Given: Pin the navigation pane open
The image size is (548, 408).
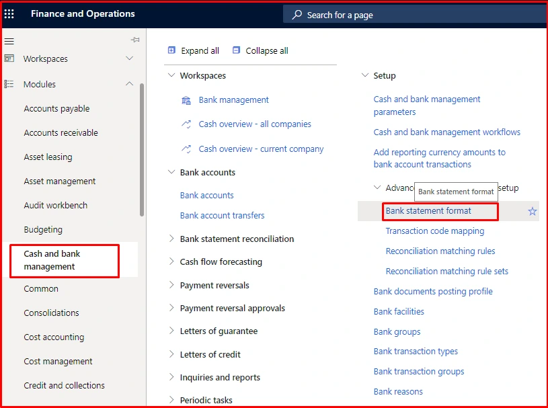Looking at the screenshot, I should click(135, 40).
